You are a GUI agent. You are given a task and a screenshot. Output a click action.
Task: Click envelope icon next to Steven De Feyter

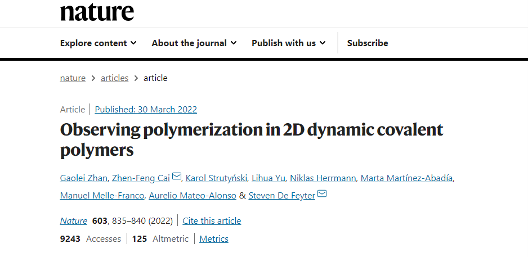pos(322,193)
